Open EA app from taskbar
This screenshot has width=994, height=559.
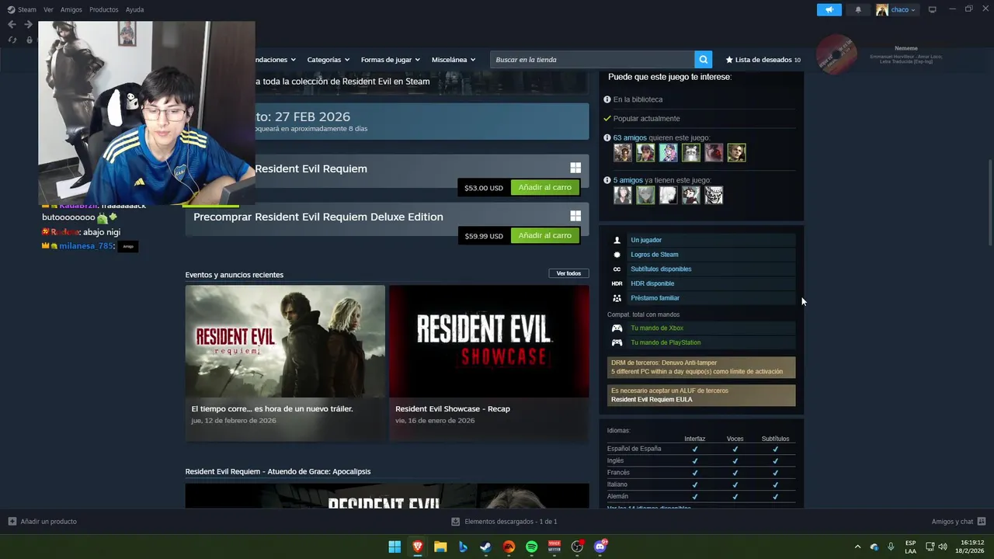[509, 547]
